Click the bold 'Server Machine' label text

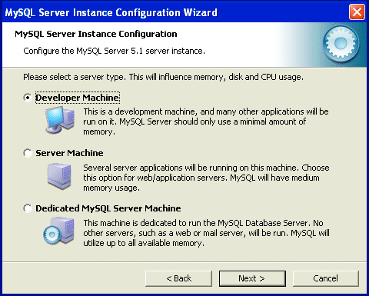pyautogui.click(x=69, y=153)
